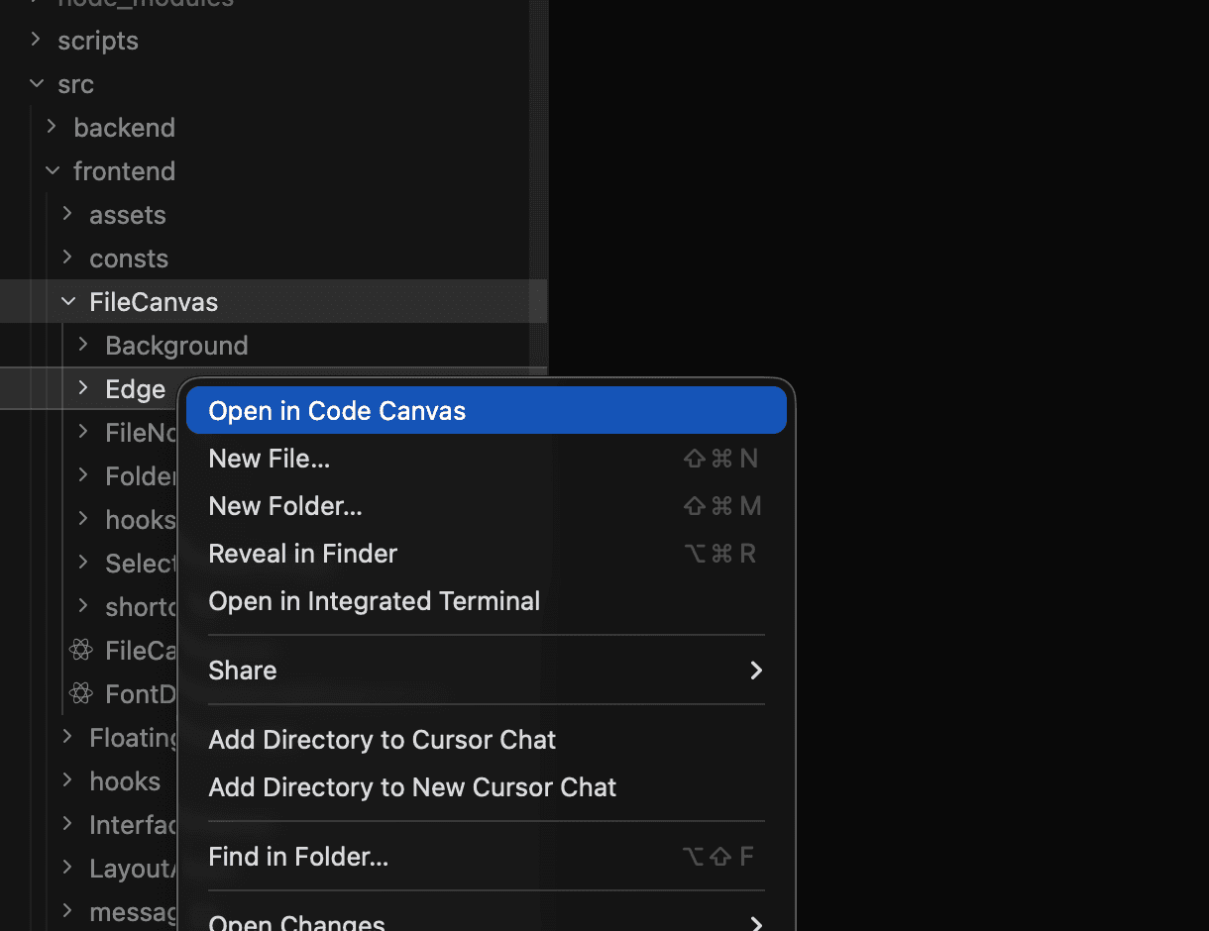Click the React icon beside the FontD file
The height and width of the screenshot is (931, 1209).
pyautogui.click(x=80, y=693)
